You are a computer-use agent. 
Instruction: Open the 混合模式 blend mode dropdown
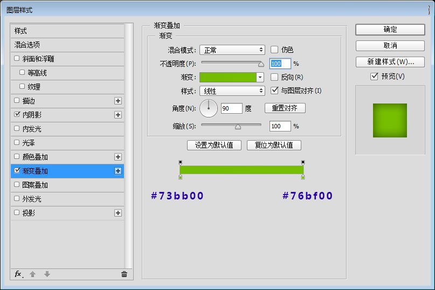point(232,50)
